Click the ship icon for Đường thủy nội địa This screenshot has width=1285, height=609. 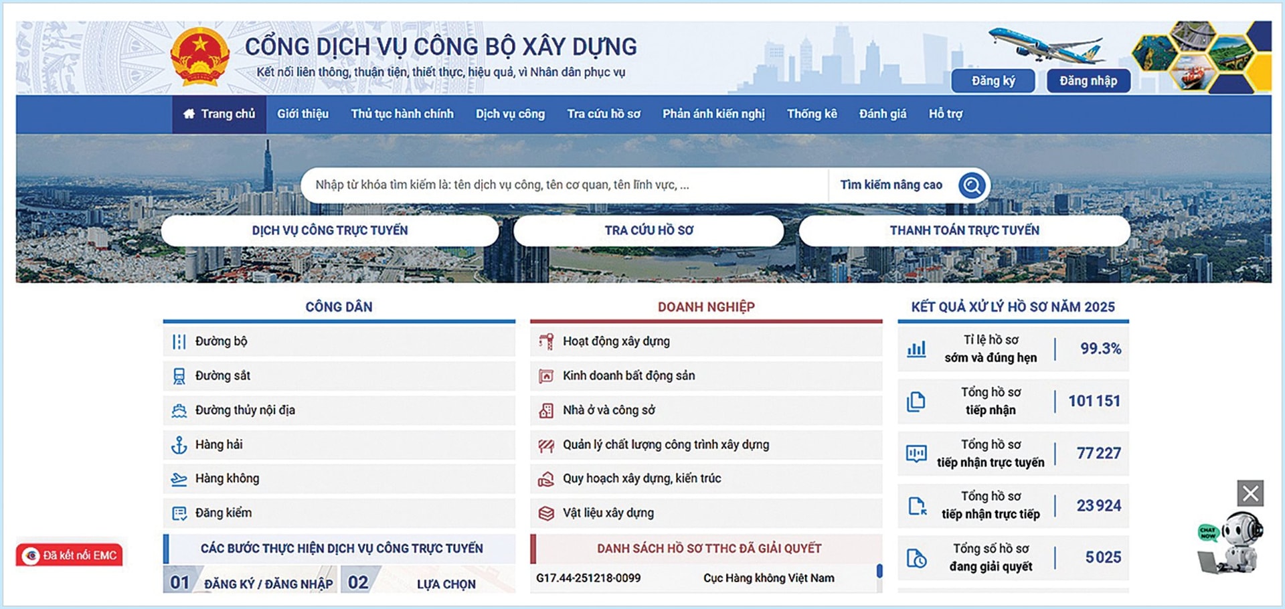tap(179, 410)
